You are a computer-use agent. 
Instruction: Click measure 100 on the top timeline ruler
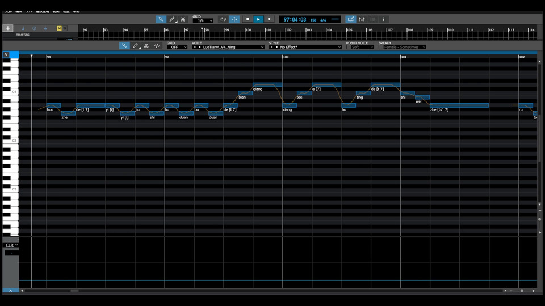pos(248,30)
